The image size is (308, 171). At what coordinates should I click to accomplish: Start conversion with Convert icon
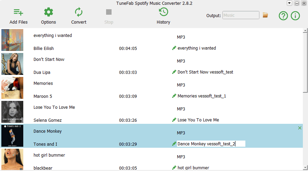(x=79, y=12)
